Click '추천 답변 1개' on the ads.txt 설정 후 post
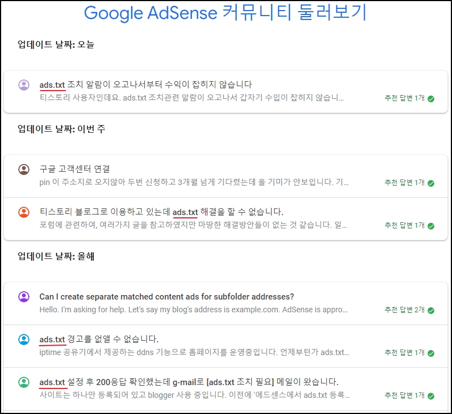 pos(404,395)
